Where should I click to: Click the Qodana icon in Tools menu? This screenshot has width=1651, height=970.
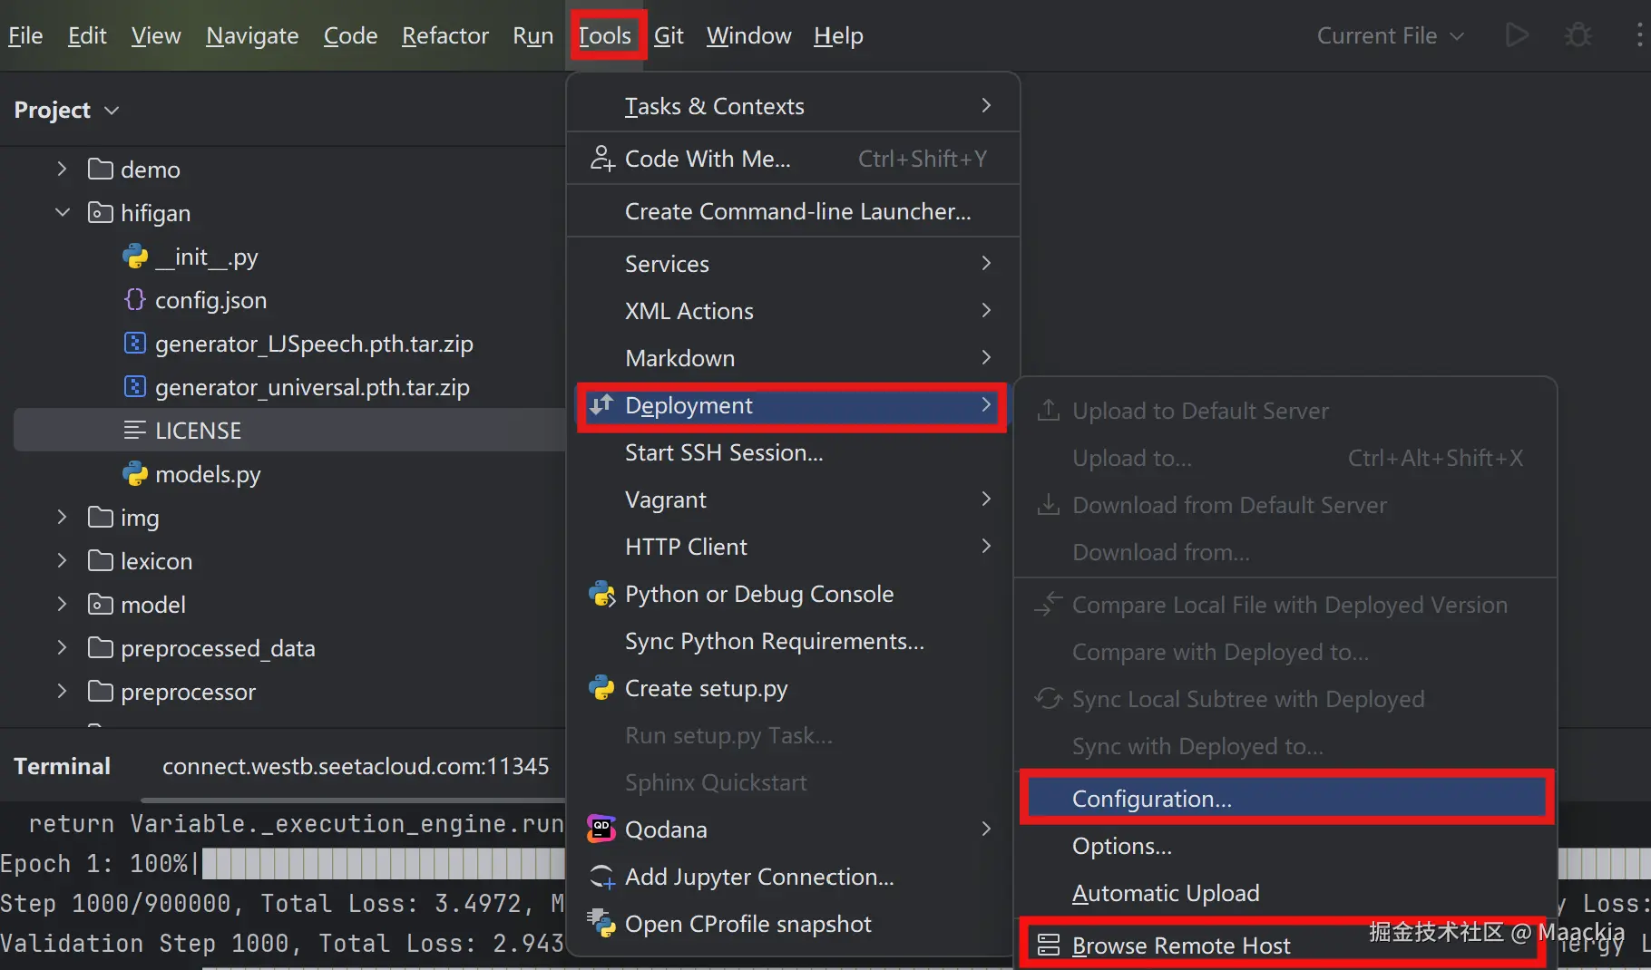click(601, 829)
